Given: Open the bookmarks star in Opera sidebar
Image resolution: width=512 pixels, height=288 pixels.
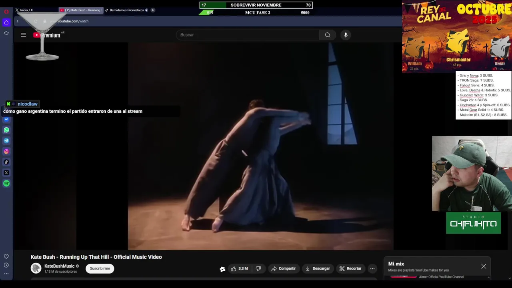Looking at the screenshot, I should [x=6, y=33].
